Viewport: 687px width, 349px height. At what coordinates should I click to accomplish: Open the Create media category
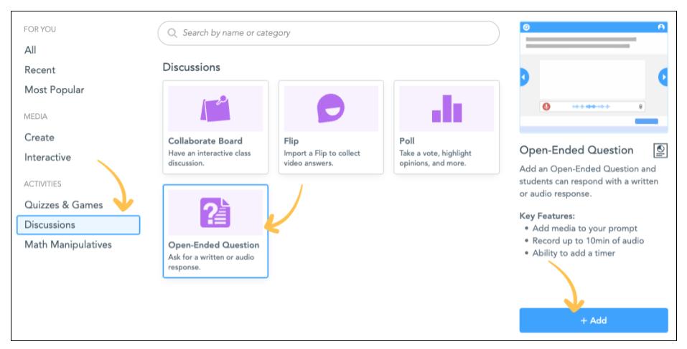point(39,138)
